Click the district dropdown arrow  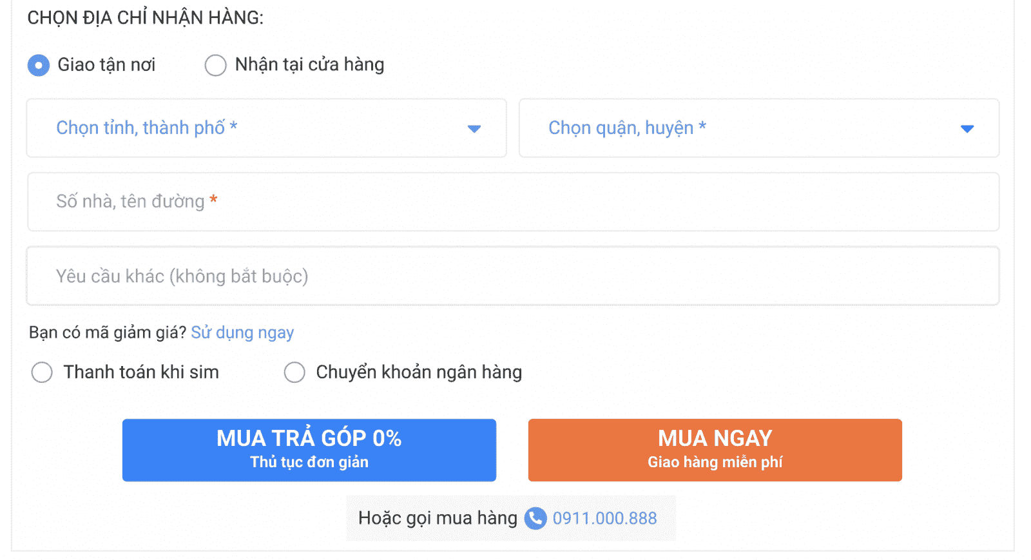[x=967, y=129]
